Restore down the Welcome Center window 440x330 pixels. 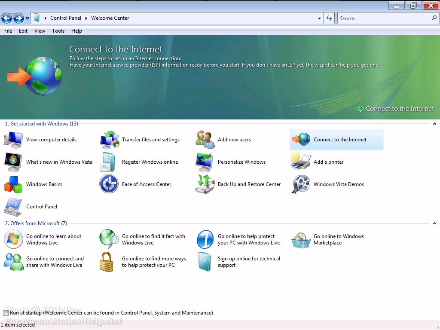pos(413,6)
